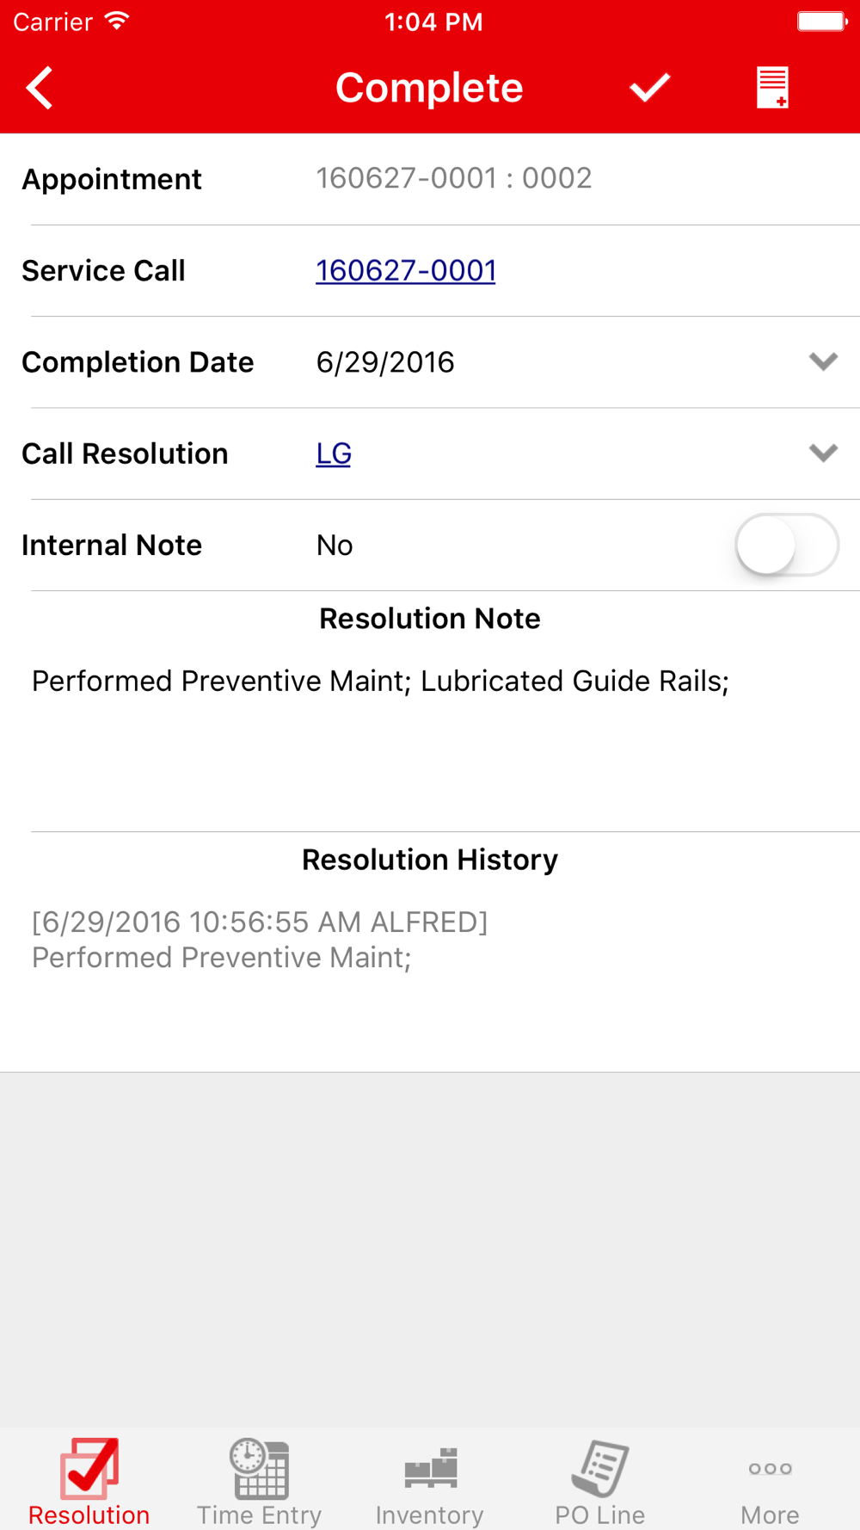Expand the Completion Date dropdown chevron
This screenshot has width=860, height=1530.
pyautogui.click(x=823, y=361)
